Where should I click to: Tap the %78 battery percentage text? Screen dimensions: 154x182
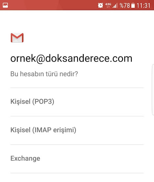(x=125, y=6)
